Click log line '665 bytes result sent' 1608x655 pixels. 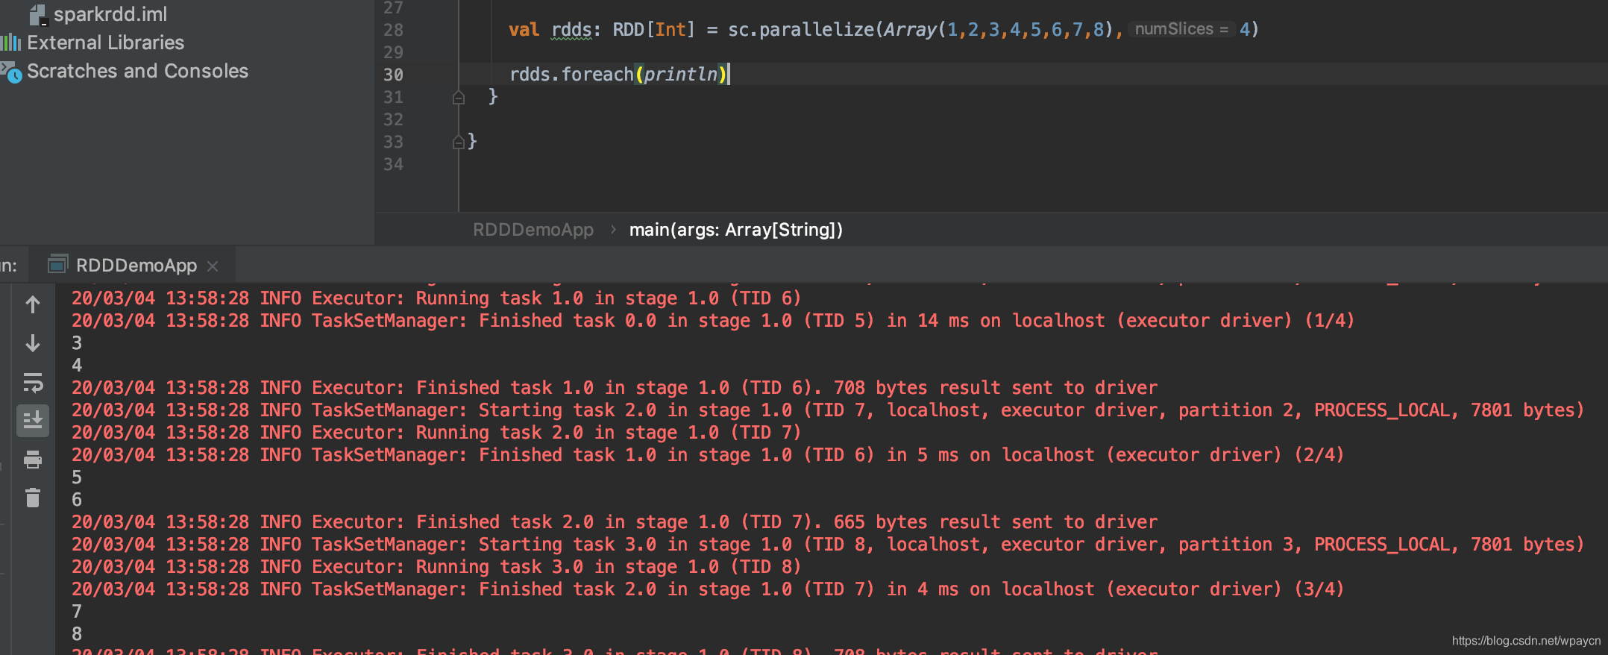pyautogui.click(x=615, y=522)
